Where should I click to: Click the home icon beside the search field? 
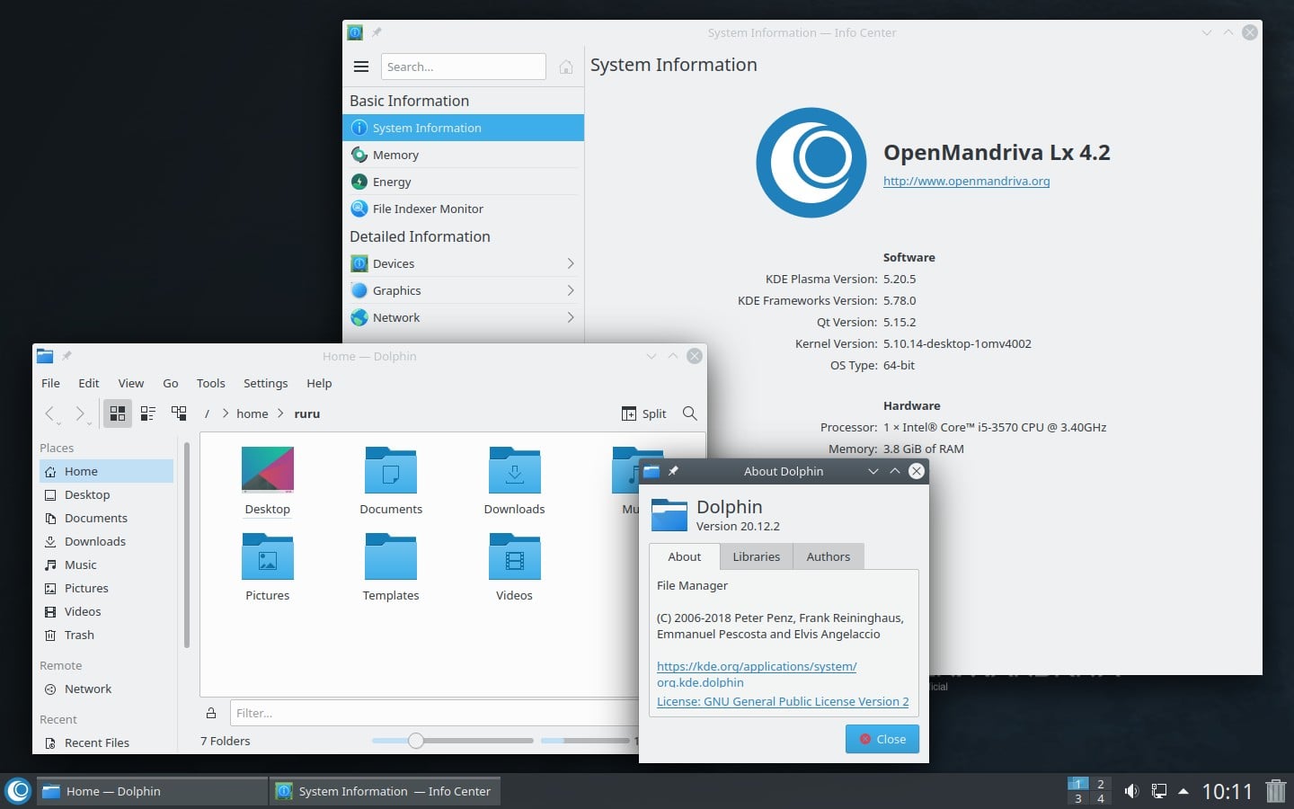[565, 66]
